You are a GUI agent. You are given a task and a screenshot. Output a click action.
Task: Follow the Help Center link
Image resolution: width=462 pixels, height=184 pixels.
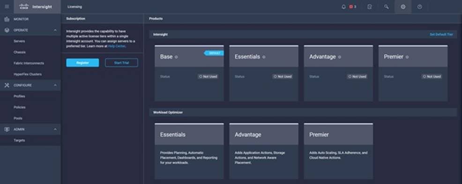point(117,46)
